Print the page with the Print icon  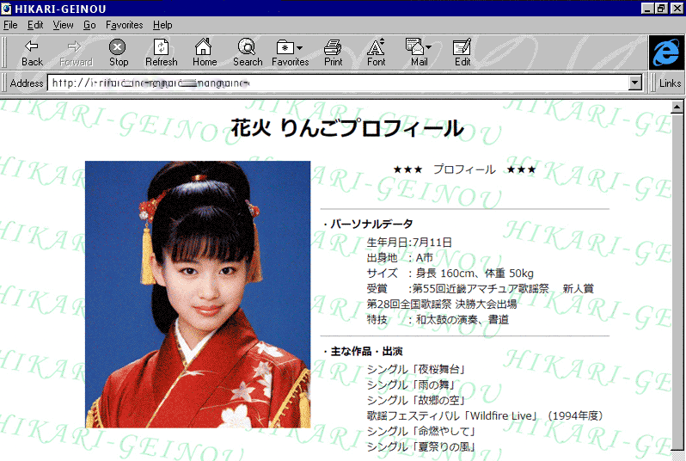[333, 46]
